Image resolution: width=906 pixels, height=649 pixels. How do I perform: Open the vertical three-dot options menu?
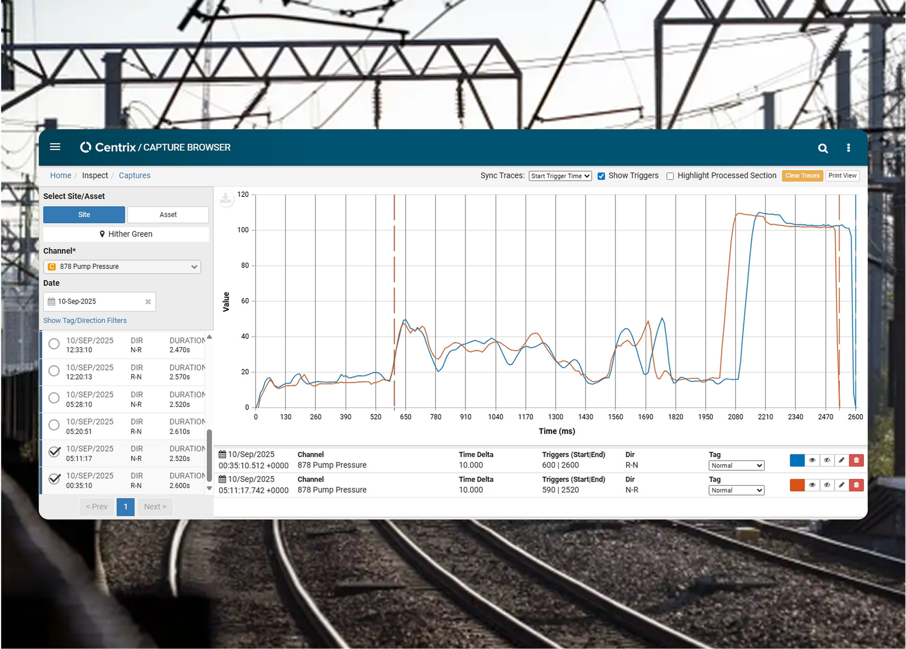pos(848,148)
